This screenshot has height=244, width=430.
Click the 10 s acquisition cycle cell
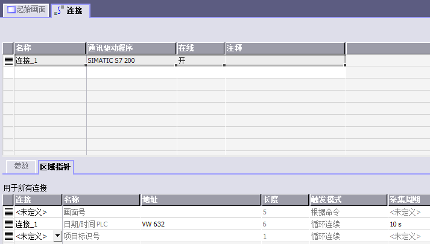tap(409, 224)
